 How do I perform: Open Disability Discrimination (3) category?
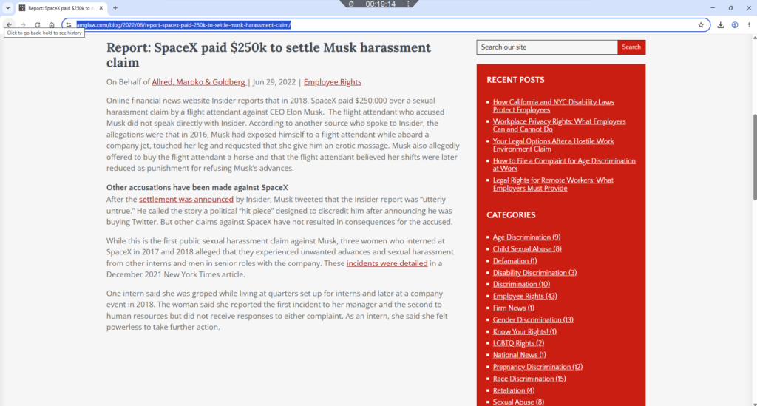click(x=534, y=273)
